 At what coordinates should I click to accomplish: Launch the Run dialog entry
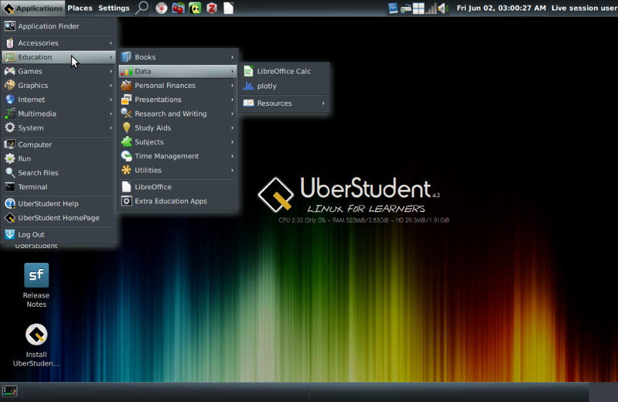[x=59, y=159]
